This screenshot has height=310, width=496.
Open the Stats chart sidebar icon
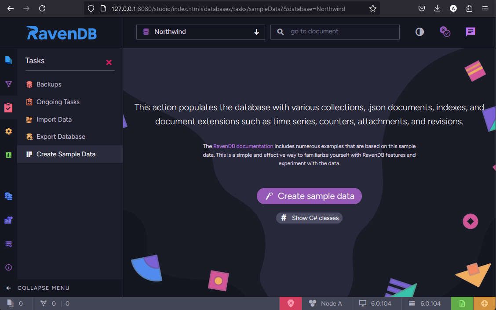[x=8, y=155]
